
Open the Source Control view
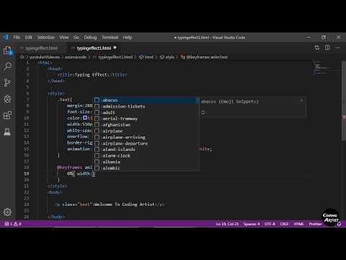pyautogui.click(x=7, y=82)
